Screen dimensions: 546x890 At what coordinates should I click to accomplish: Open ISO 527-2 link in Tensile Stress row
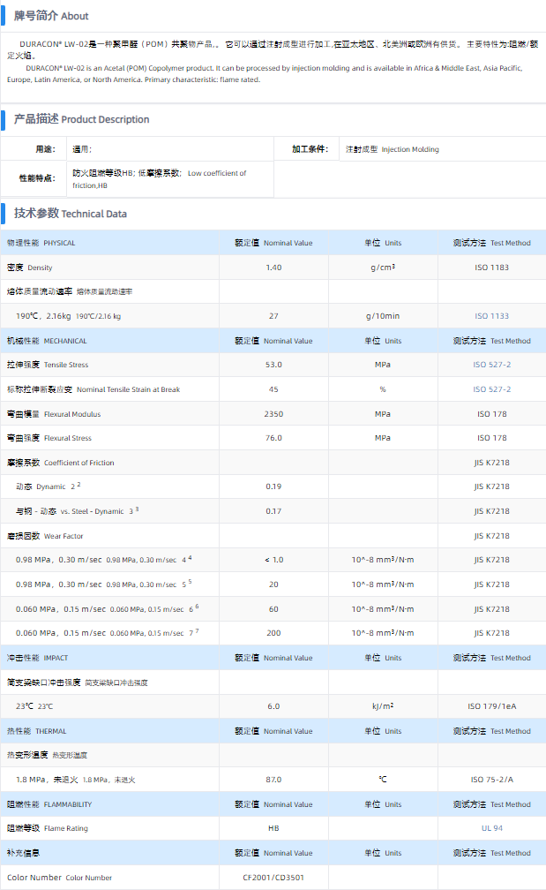492,365
